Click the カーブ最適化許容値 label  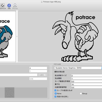click(x=62, y=81)
